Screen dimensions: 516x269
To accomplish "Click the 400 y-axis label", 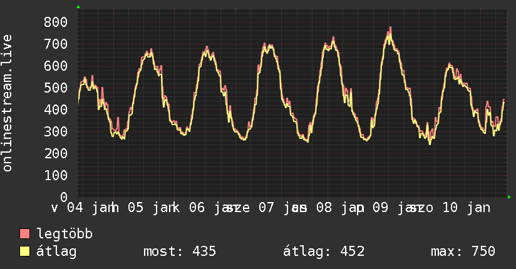I will (56, 110).
